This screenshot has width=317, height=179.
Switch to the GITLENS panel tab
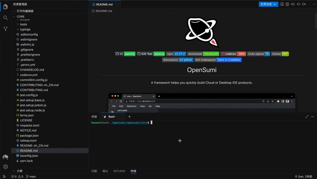[119, 171]
